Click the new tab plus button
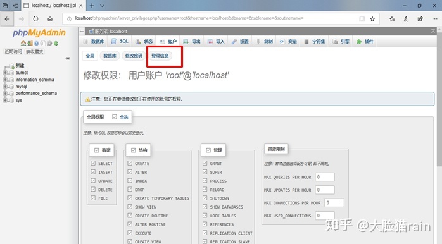This screenshot has width=442, height=244. 92,6
